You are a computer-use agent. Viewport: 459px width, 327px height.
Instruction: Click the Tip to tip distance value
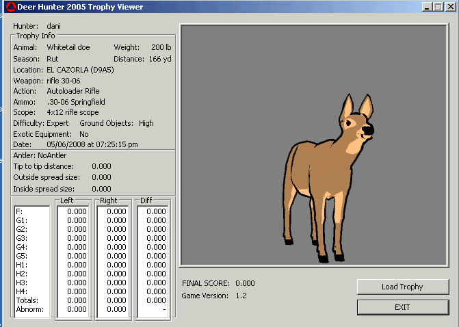[101, 166]
